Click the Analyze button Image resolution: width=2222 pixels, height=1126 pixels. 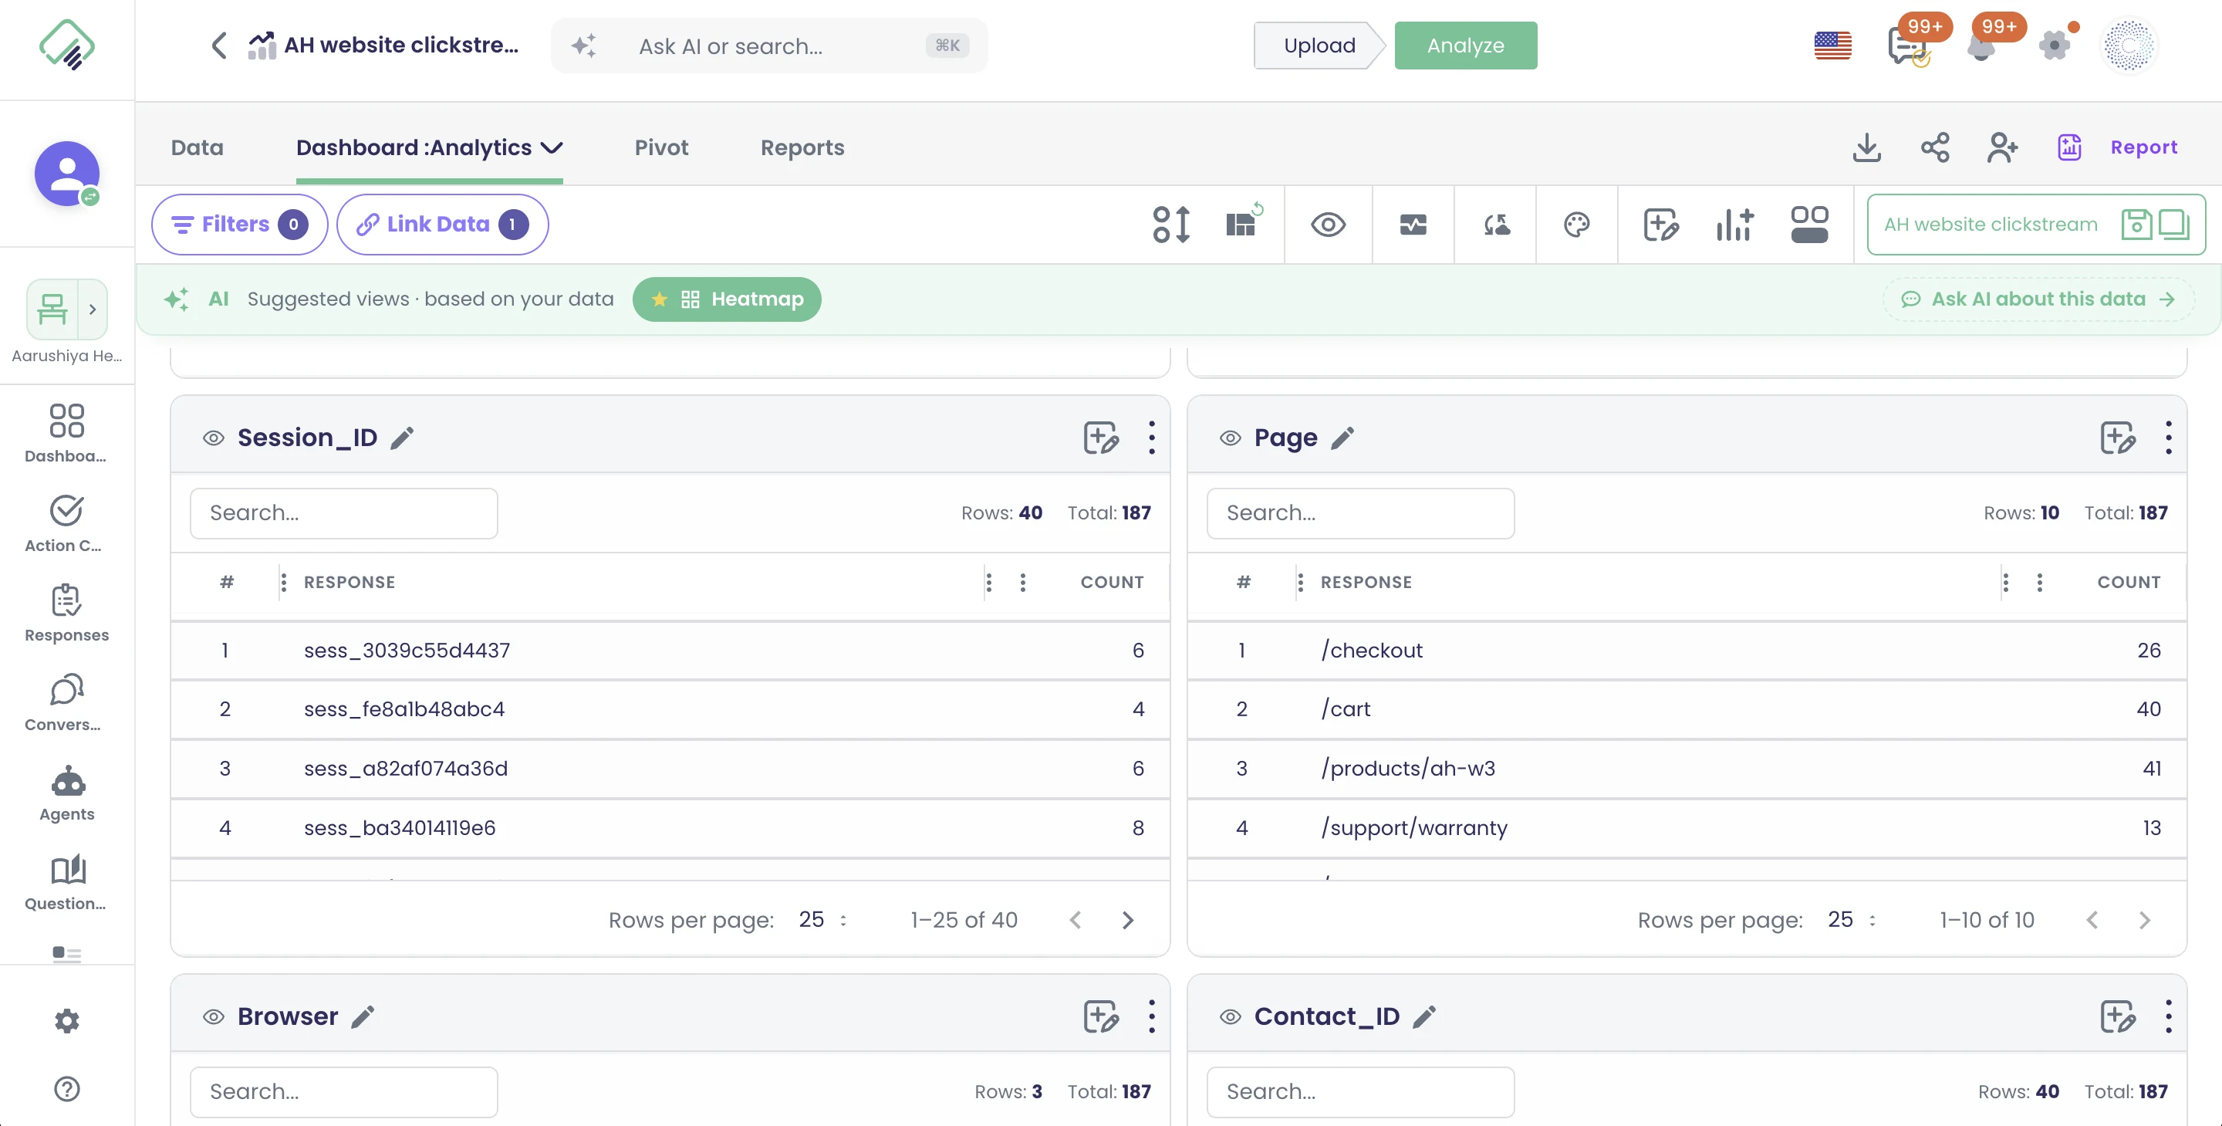click(1466, 46)
